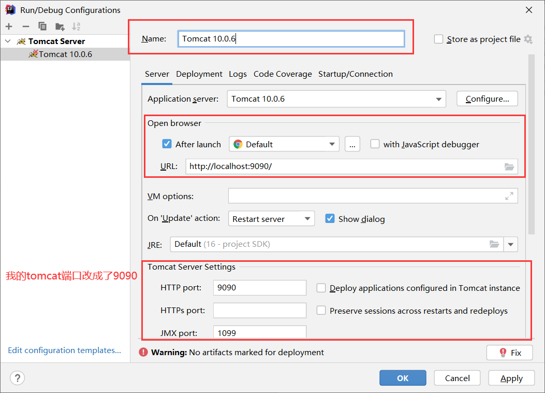Expand VM options field with arrows icon
545x393 pixels.
pos(509,196)
